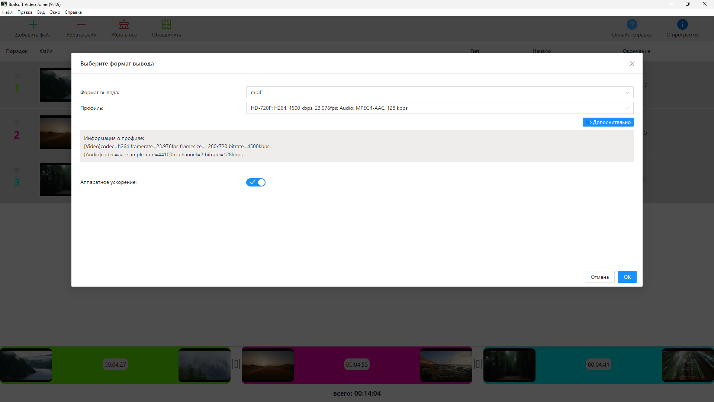Image resolution: width=714 pixels, height=402 pixels.
Task: Close the output format dialog with X
Action: tap(632, 64)
